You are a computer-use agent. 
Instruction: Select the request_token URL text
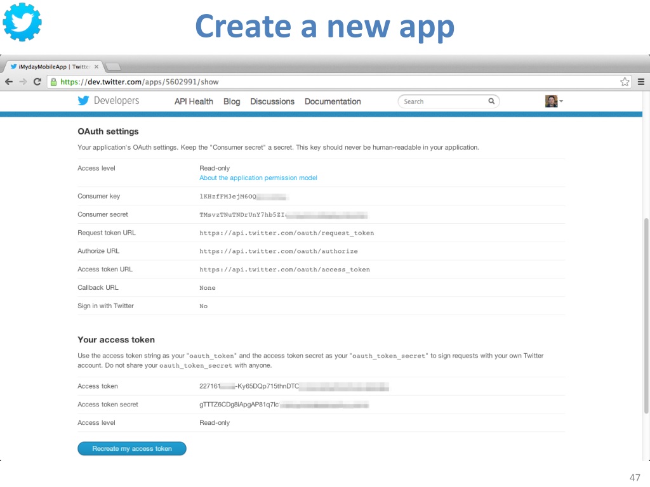(286, 233)
